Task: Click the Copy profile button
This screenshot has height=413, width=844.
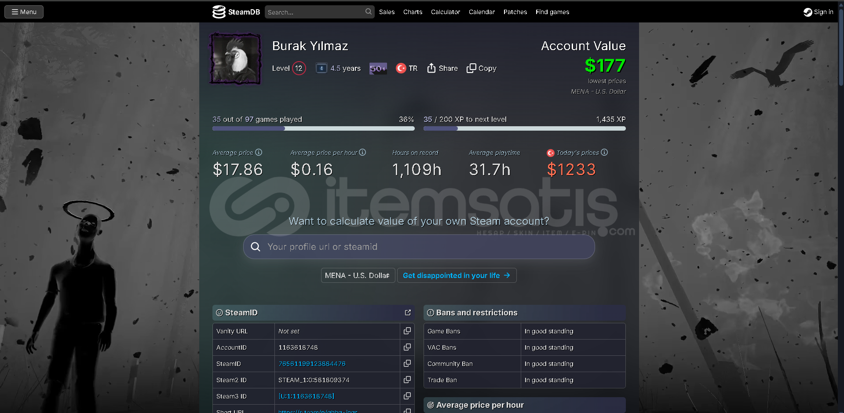Action: [x=482, y=68]
